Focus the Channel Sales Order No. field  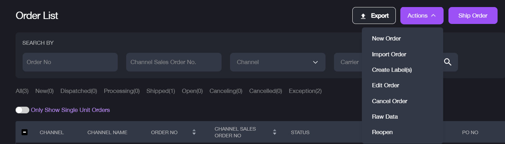click(x=174, y=62)
